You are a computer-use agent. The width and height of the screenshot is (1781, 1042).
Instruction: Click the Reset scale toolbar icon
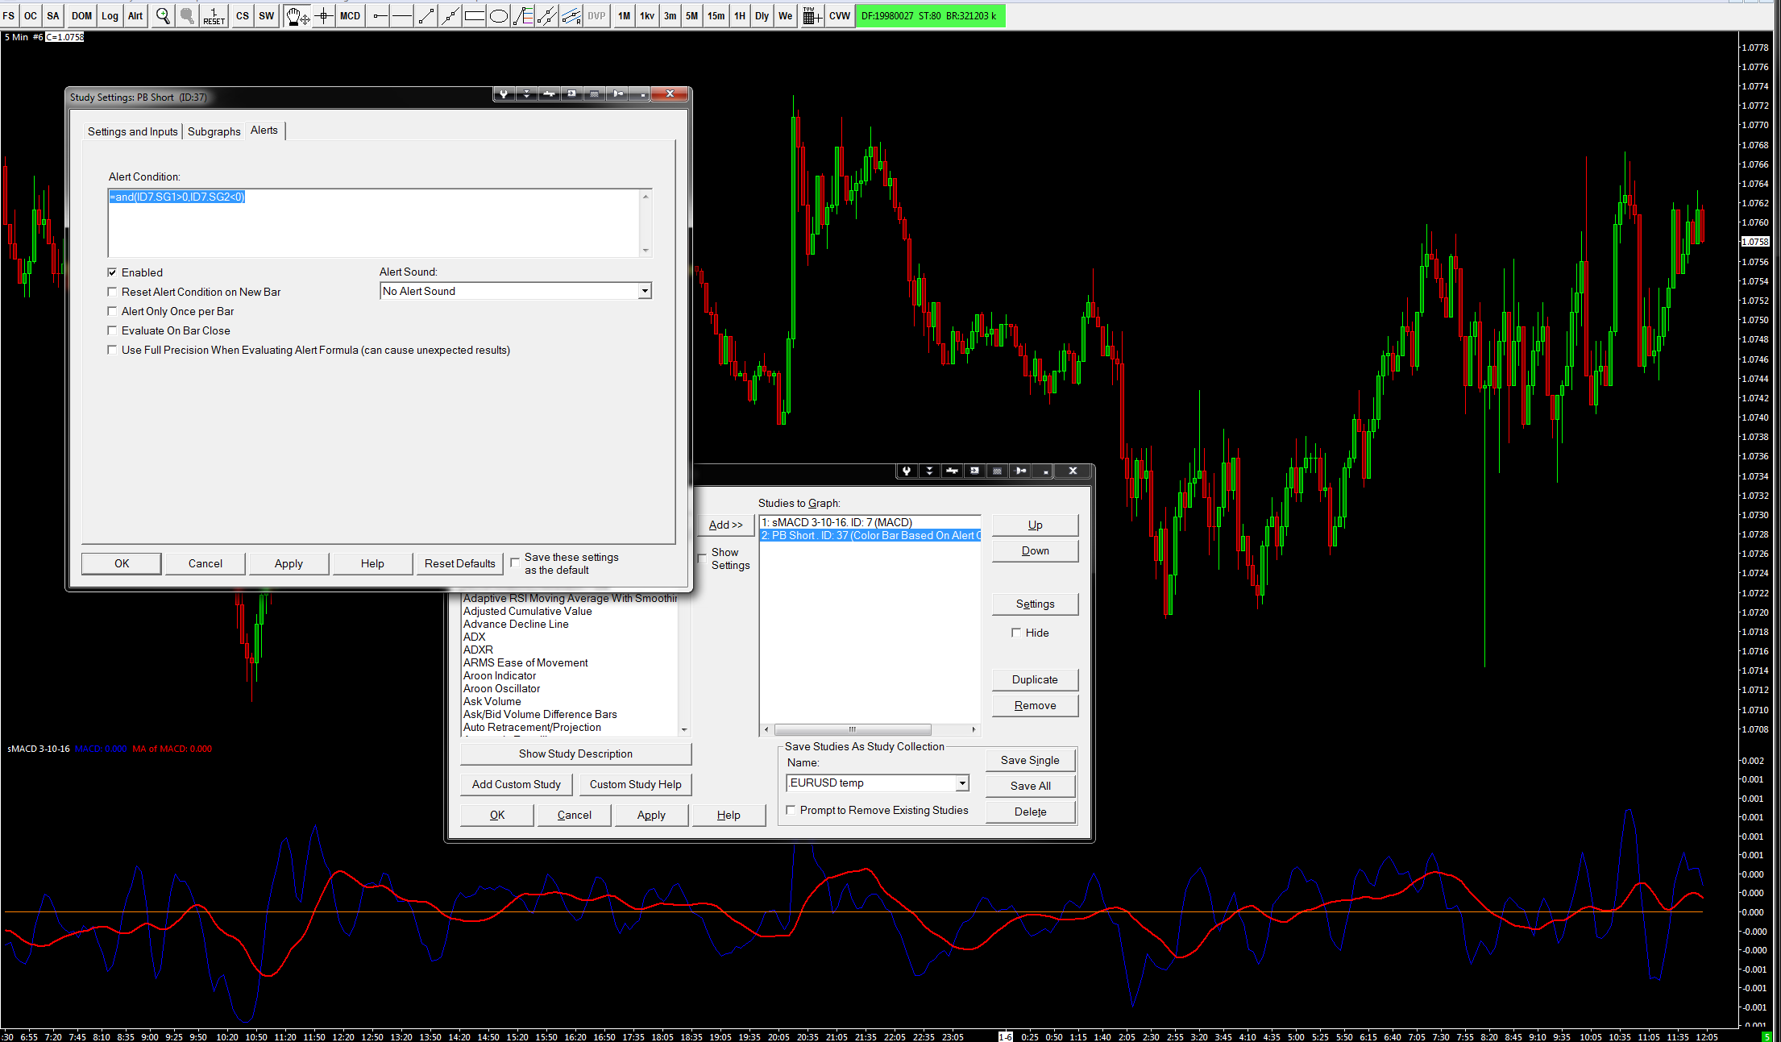[x=214, y=15]
